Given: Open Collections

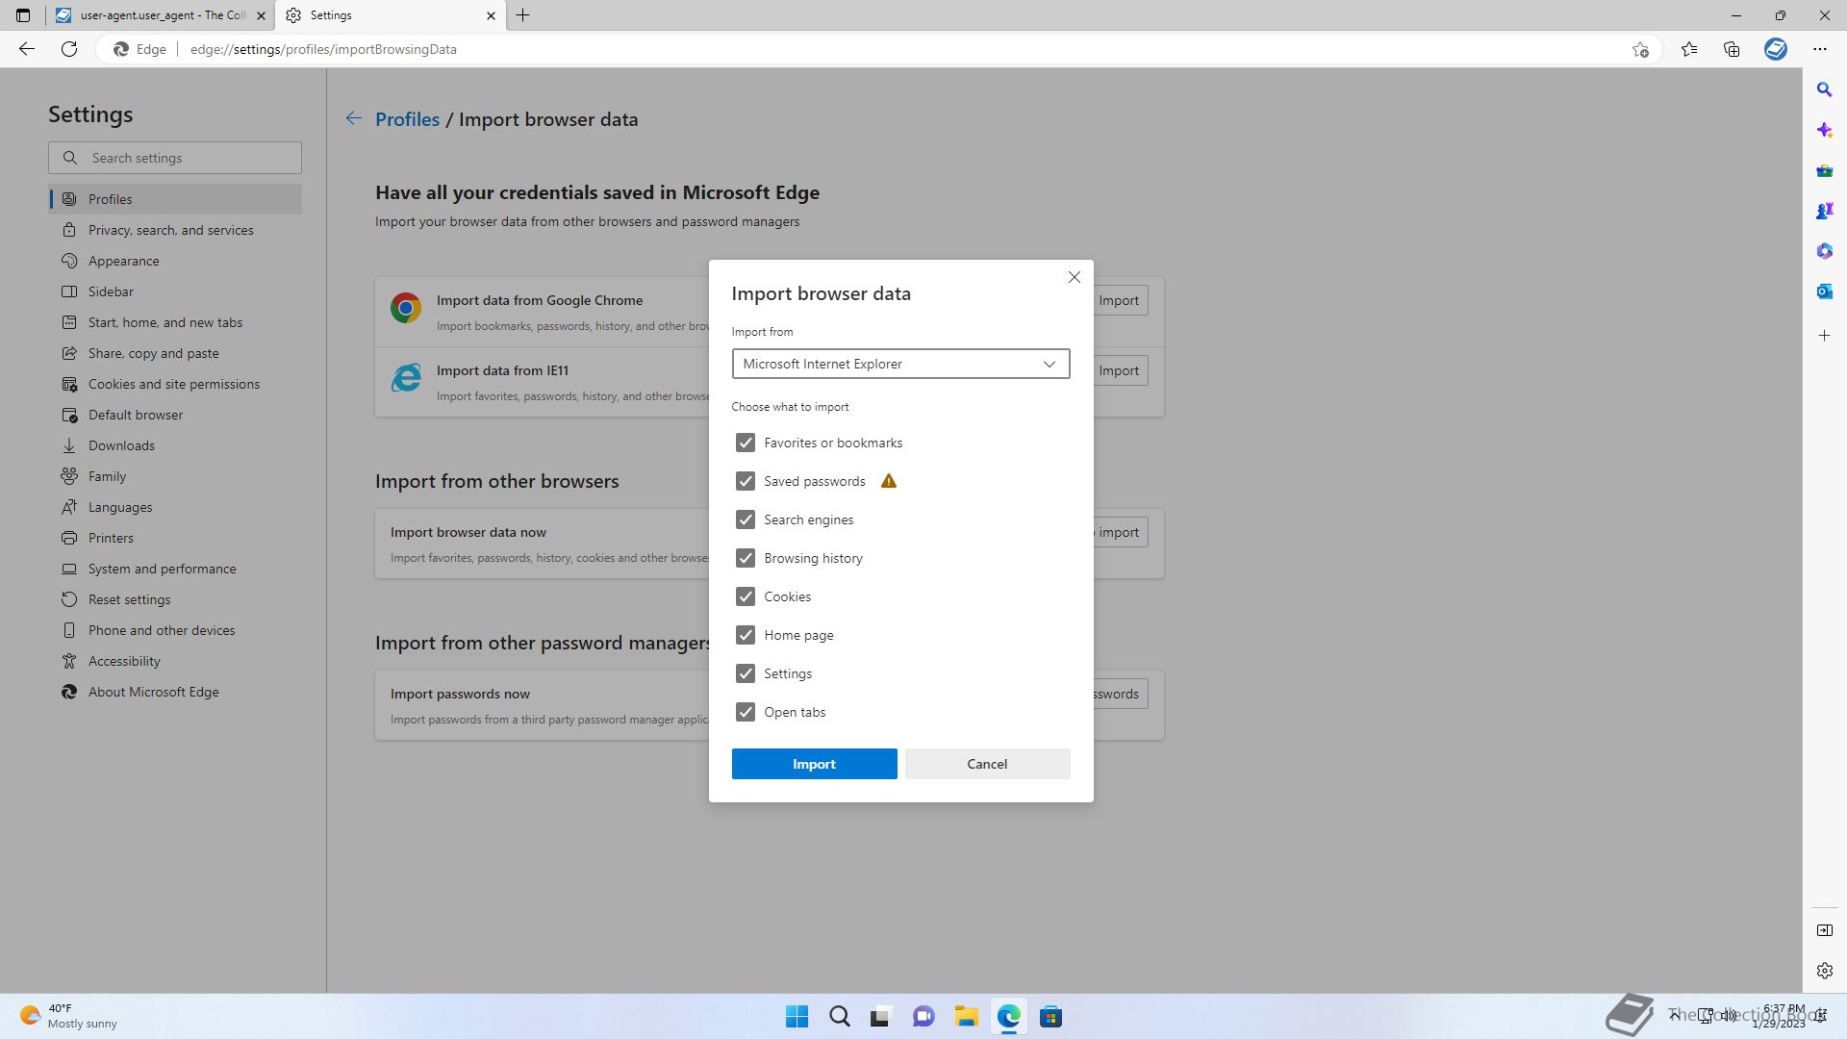Looking at the screenshot, I should pyautogui.click(x=1732, y=49).
